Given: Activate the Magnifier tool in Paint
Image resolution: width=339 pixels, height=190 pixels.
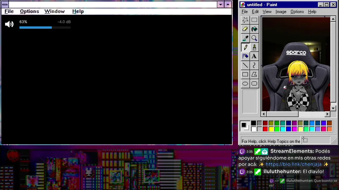Looking at the screenshot, I should (x=254, y=38).
